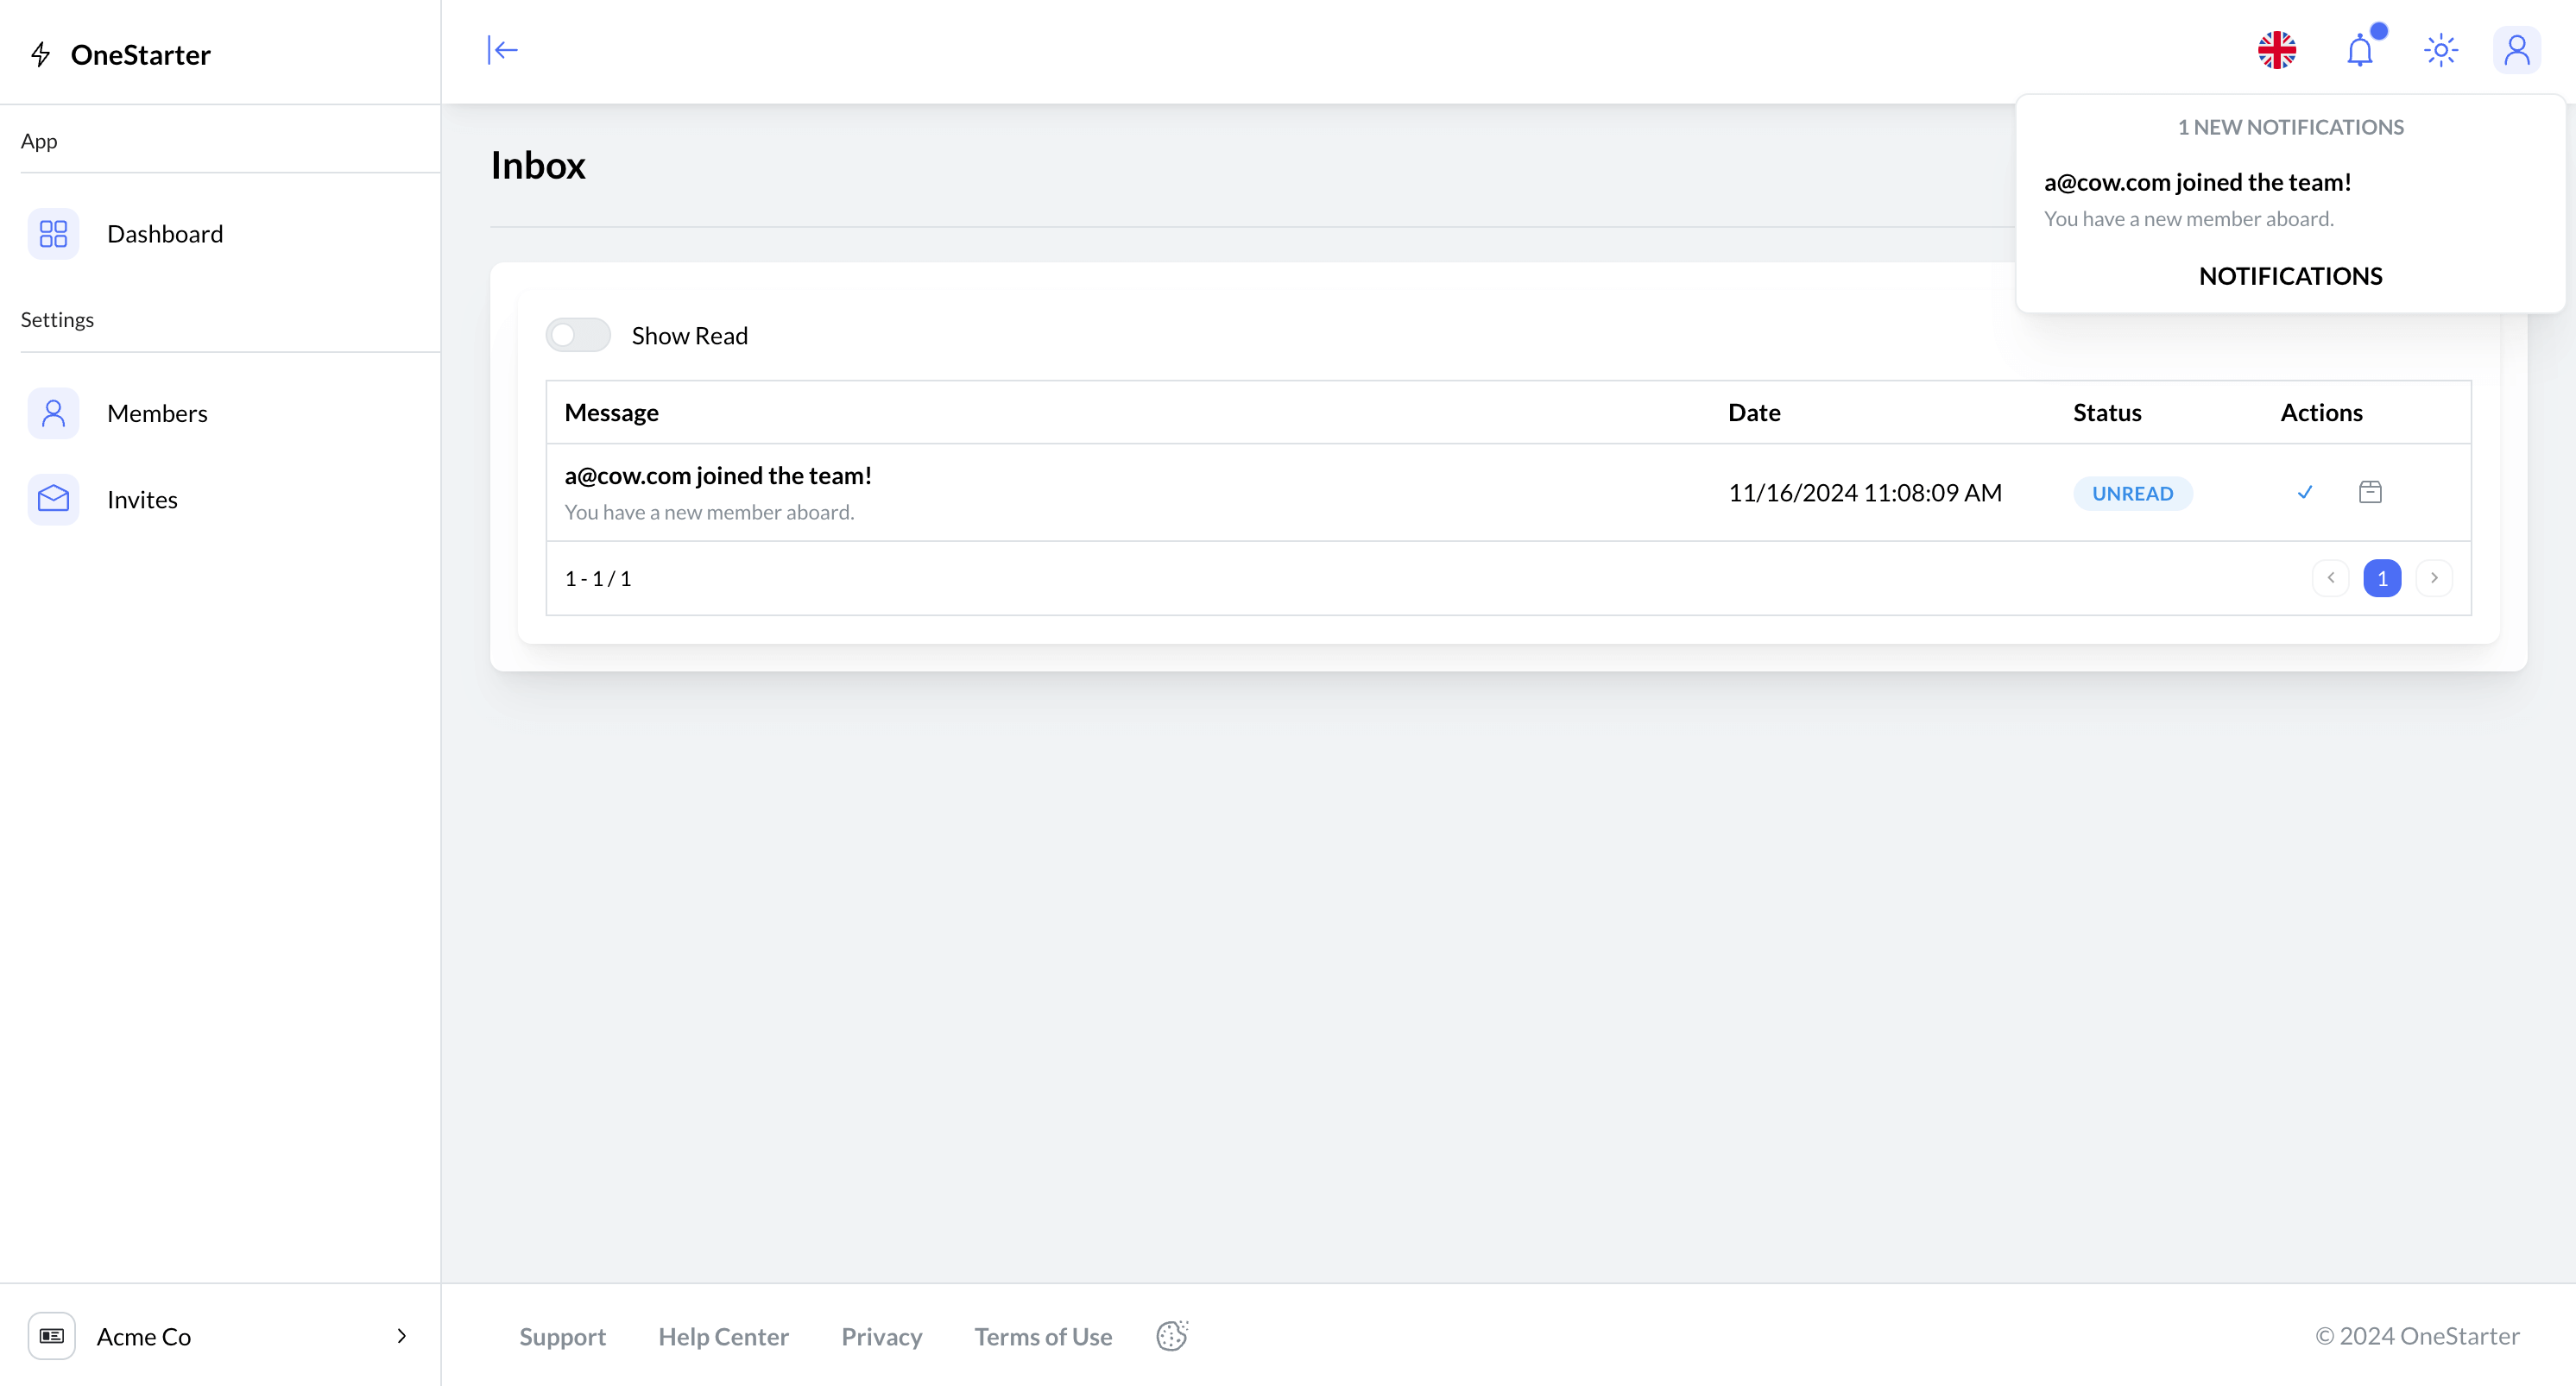This screenshot has width=2576, height=1386.
Task: Click the NOTIFICATIONS button in popup
Action: coord(2290,276)
